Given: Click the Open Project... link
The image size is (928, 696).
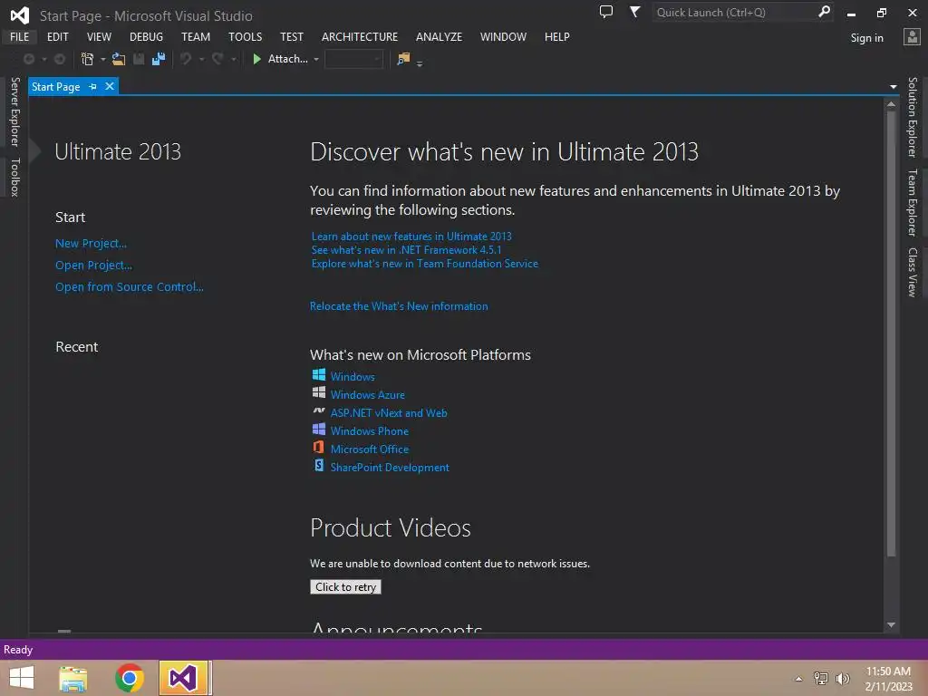Looking at the screenshot, I should pos(93,266).
